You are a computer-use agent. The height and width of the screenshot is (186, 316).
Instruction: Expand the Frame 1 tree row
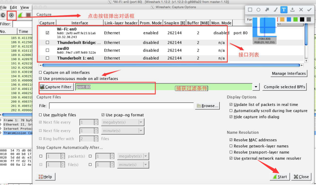[x=1, y=120]
